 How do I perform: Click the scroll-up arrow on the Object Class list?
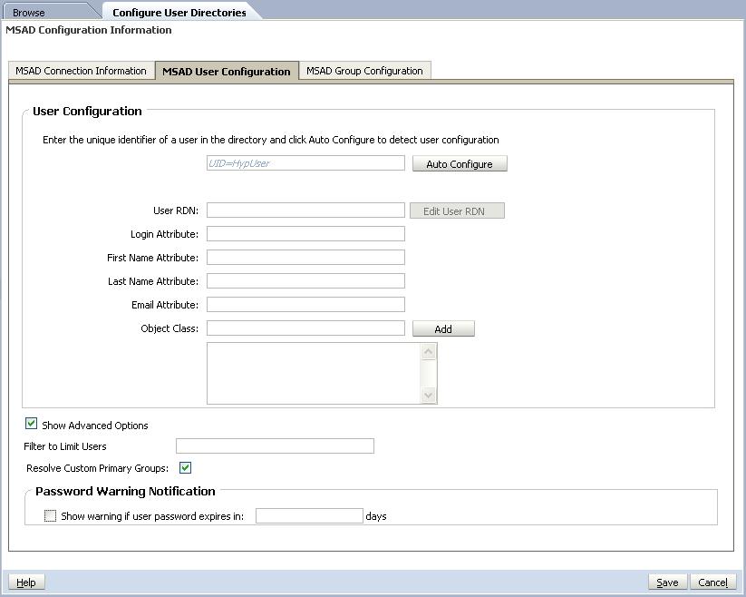pos(428,349)
